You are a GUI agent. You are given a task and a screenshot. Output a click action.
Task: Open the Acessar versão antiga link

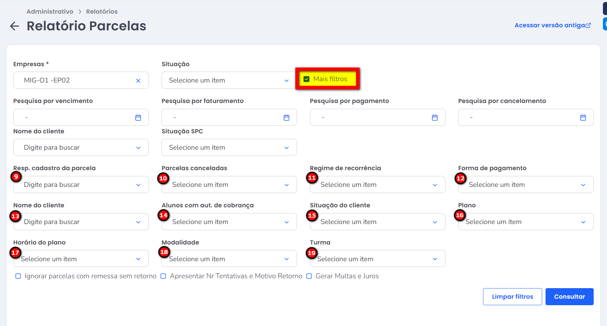click(x=549, y=25)
